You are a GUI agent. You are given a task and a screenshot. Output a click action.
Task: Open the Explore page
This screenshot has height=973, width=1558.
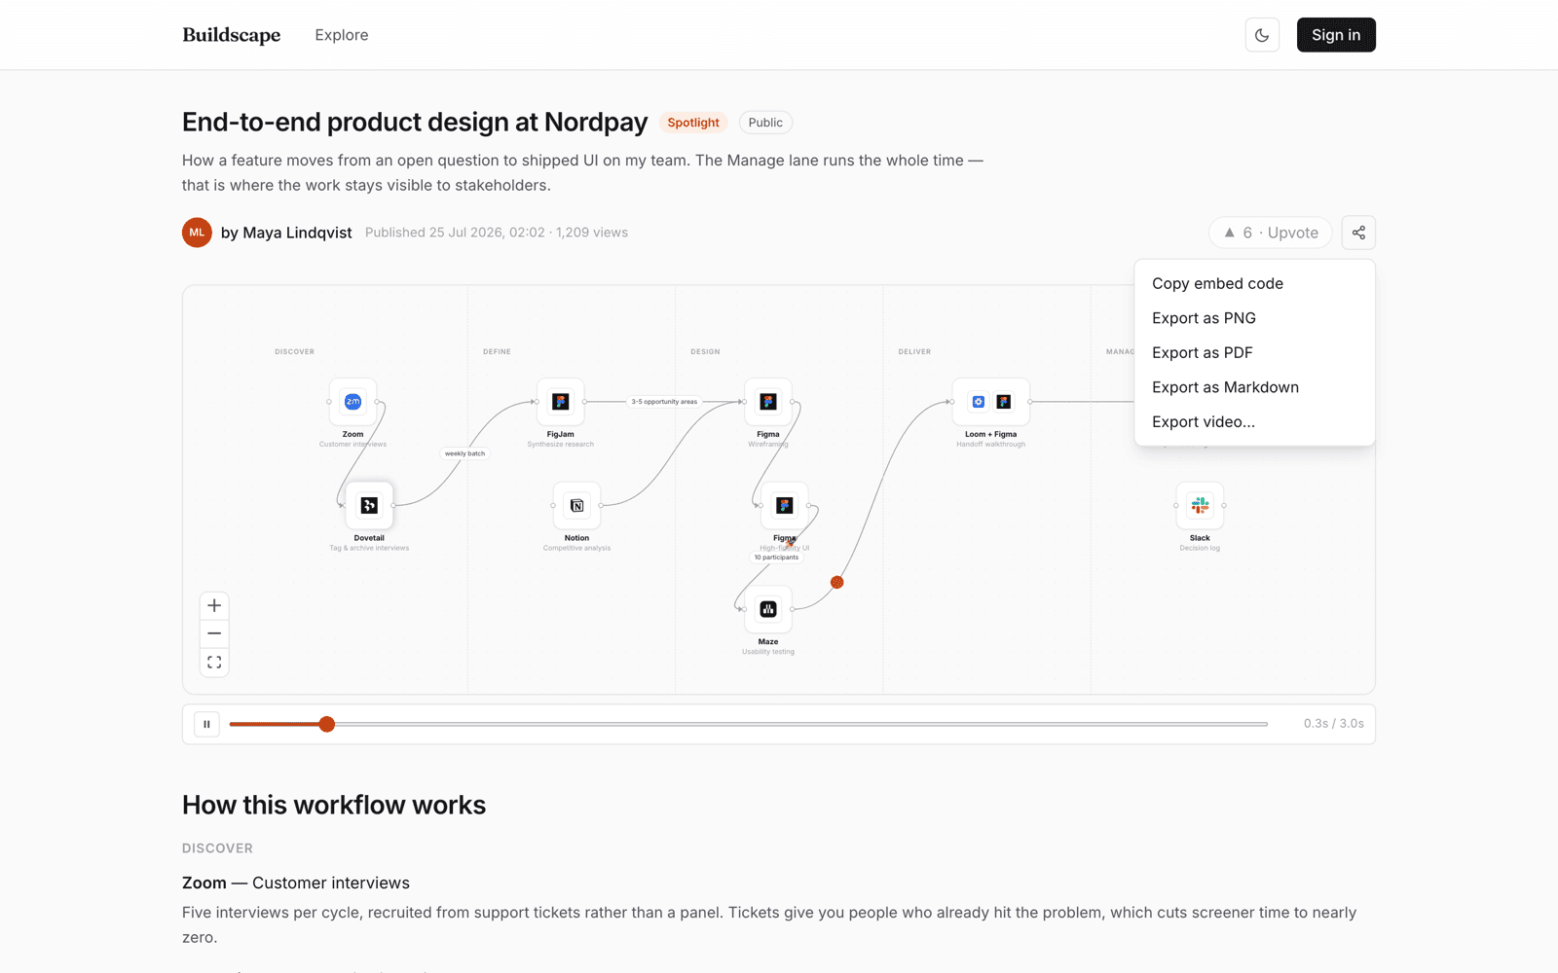coord(342,35)
